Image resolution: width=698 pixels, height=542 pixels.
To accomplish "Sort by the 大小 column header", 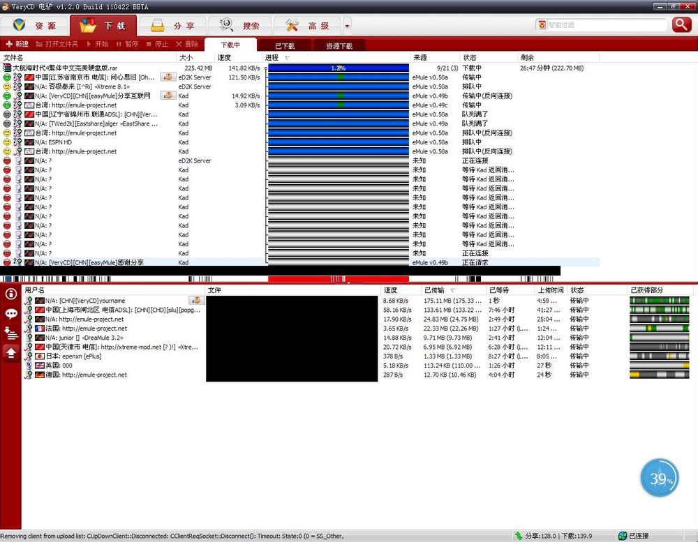I will tap(195, 57).
